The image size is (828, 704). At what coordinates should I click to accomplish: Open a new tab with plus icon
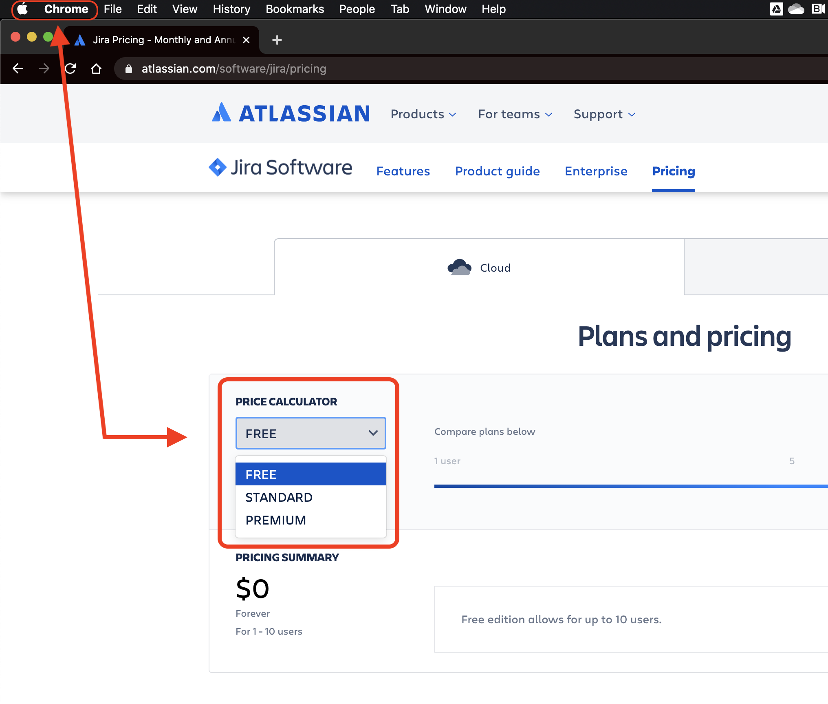pos(277,40)
